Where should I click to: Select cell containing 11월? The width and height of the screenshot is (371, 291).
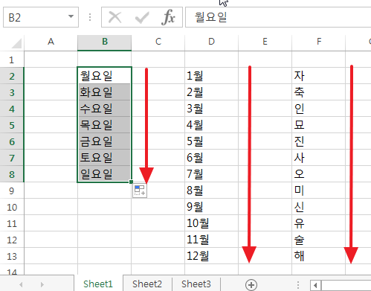point(211,240)
